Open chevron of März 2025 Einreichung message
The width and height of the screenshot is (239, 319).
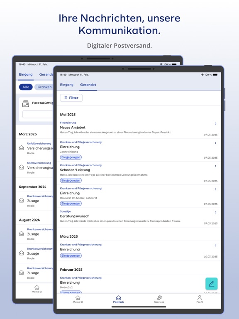pyautogui.click(x=215, y=245)
